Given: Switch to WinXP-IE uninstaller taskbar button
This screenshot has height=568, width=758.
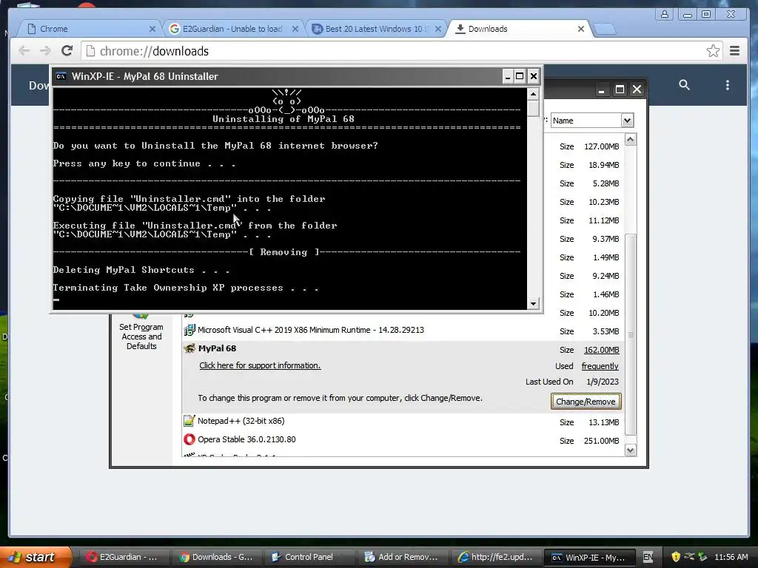Looking at the screenshot, I should [x=588, y=557].
